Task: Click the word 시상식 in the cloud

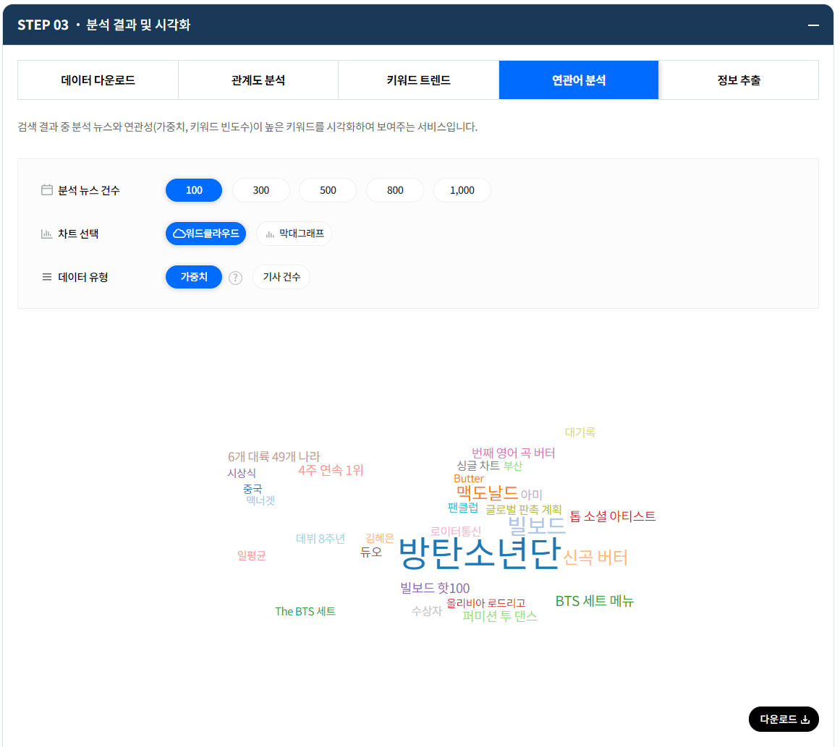Action: click(x=242, y=474)
